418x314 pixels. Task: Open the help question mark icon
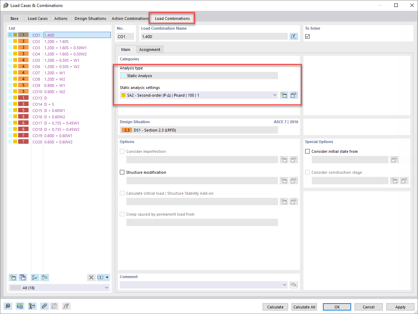8,306
